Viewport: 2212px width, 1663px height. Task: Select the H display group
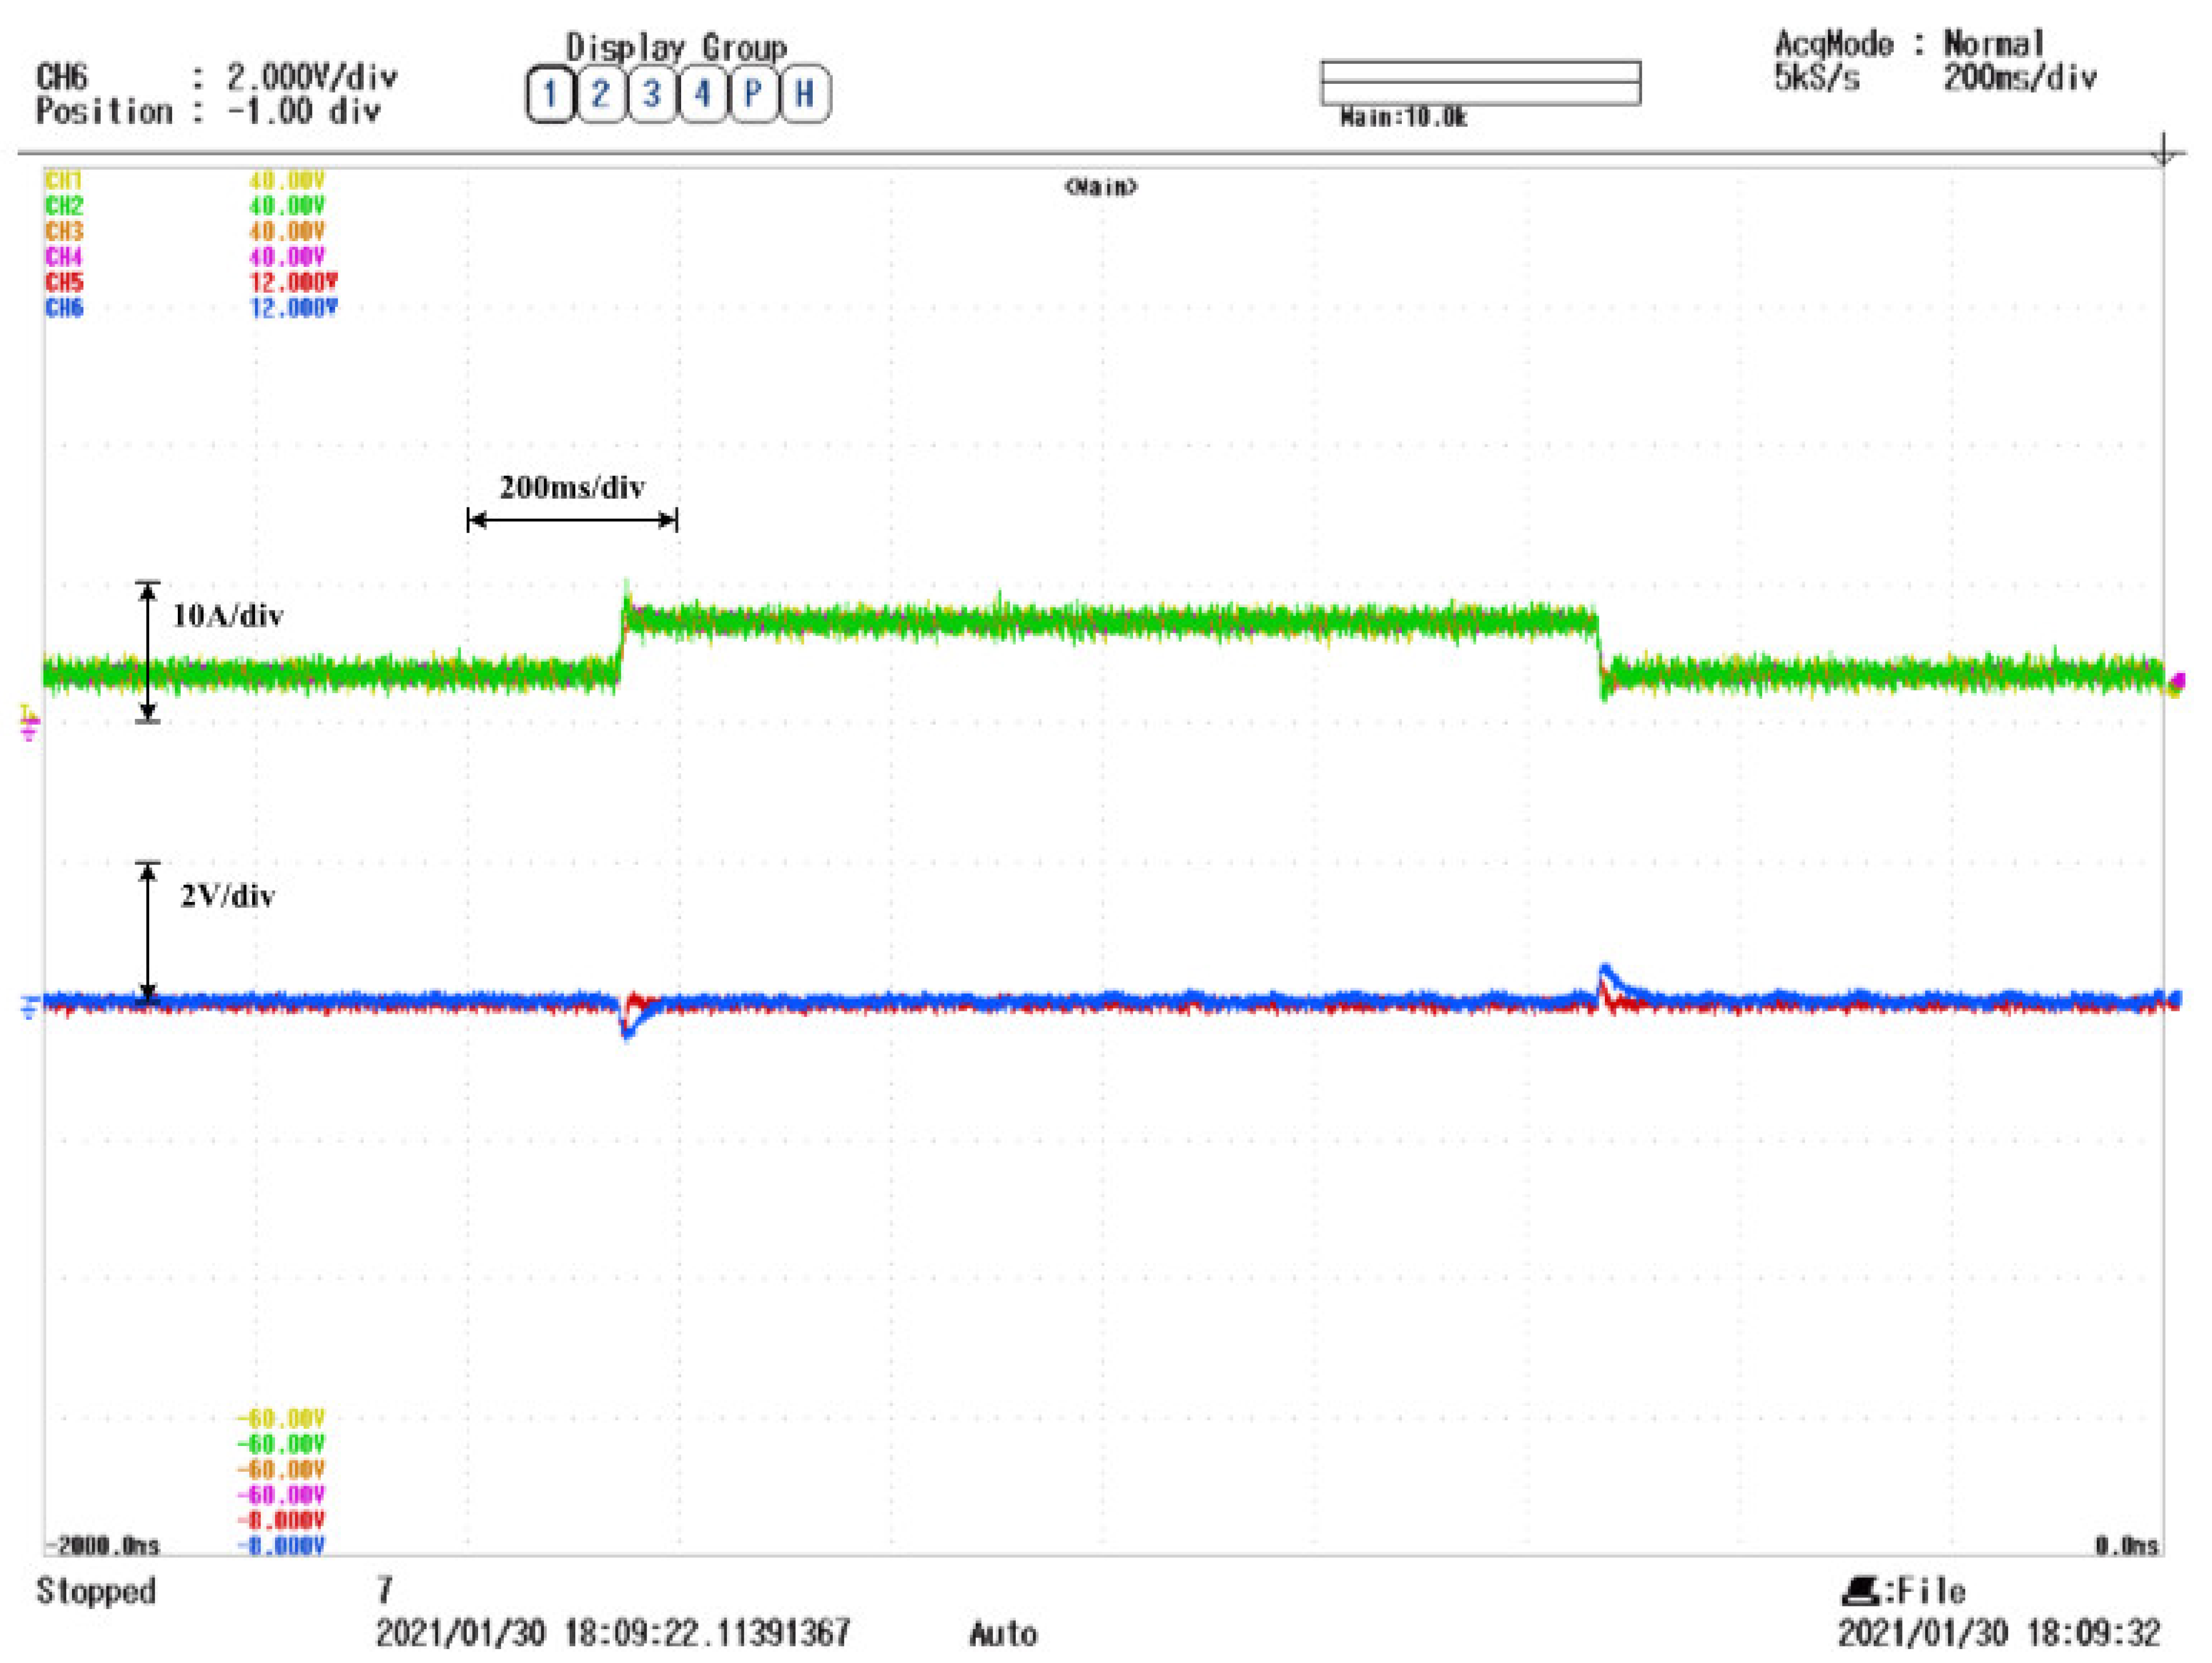click(805, 95)
